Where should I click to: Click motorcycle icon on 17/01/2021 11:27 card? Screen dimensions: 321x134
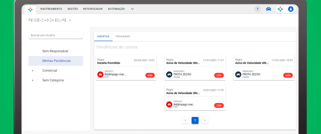(169, 74)
